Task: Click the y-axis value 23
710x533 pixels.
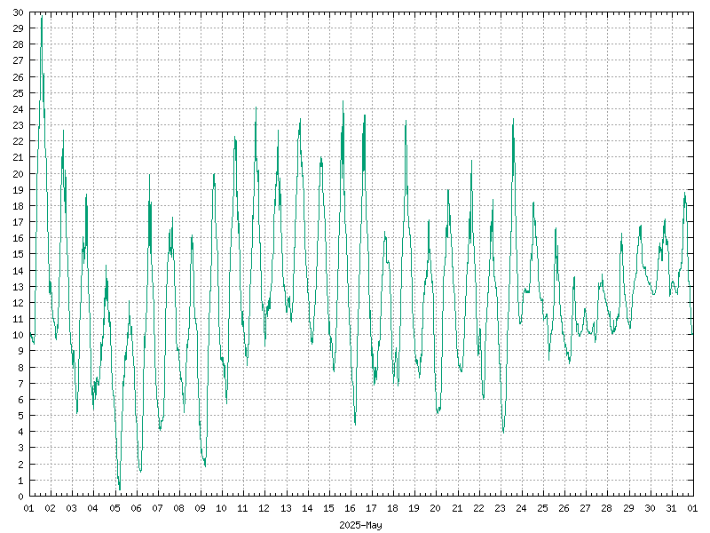Action: coord(18,125)
